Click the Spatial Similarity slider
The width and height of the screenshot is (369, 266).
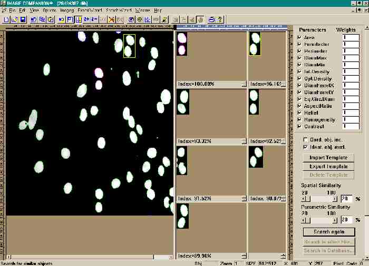point(319,199)
